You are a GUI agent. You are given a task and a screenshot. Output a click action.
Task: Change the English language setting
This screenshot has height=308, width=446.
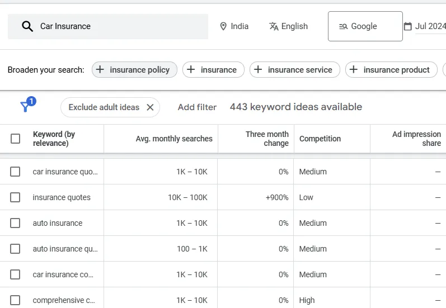[x=288, y=26]
